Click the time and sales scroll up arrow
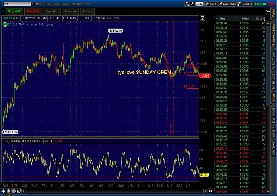 tap(268, 23)
